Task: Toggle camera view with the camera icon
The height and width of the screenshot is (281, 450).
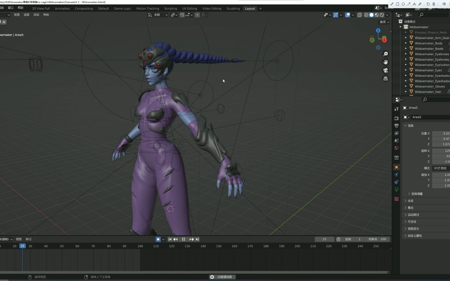Action: pyautogui.click(x=385, y=70)
